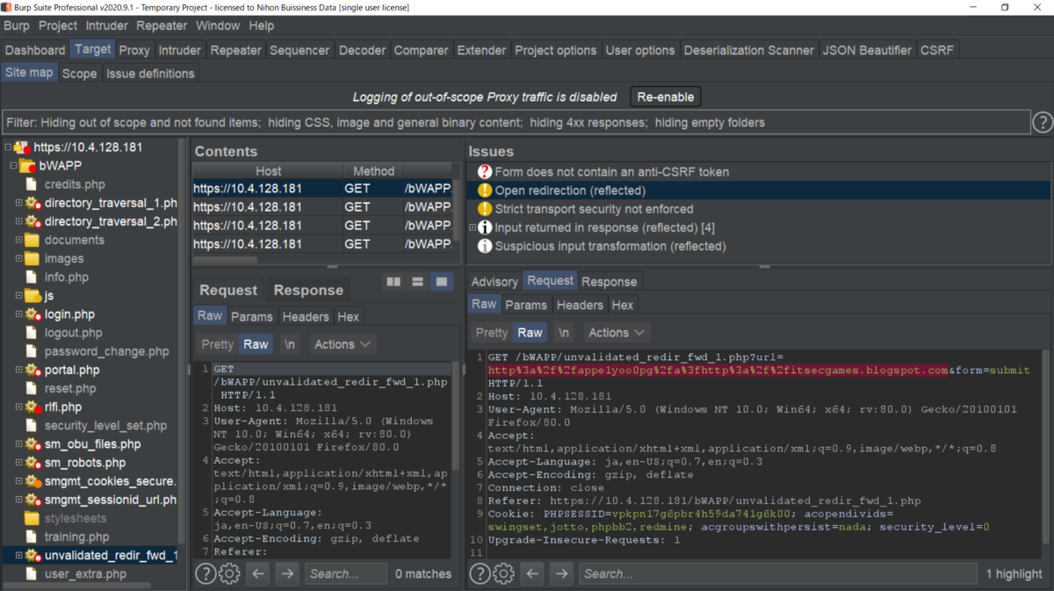Image resolution: width=1054 pixels, height=591 pixels.
Task: Open the Proxy tab
Action: (x=134, y=50)
